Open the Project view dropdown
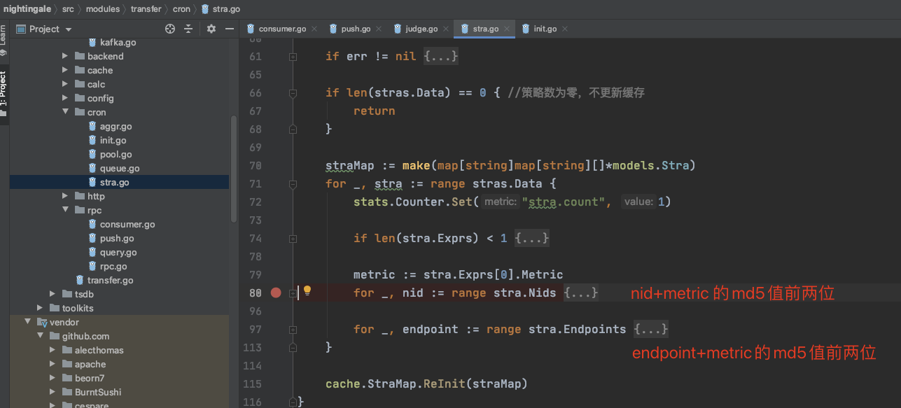 point(69,29)
